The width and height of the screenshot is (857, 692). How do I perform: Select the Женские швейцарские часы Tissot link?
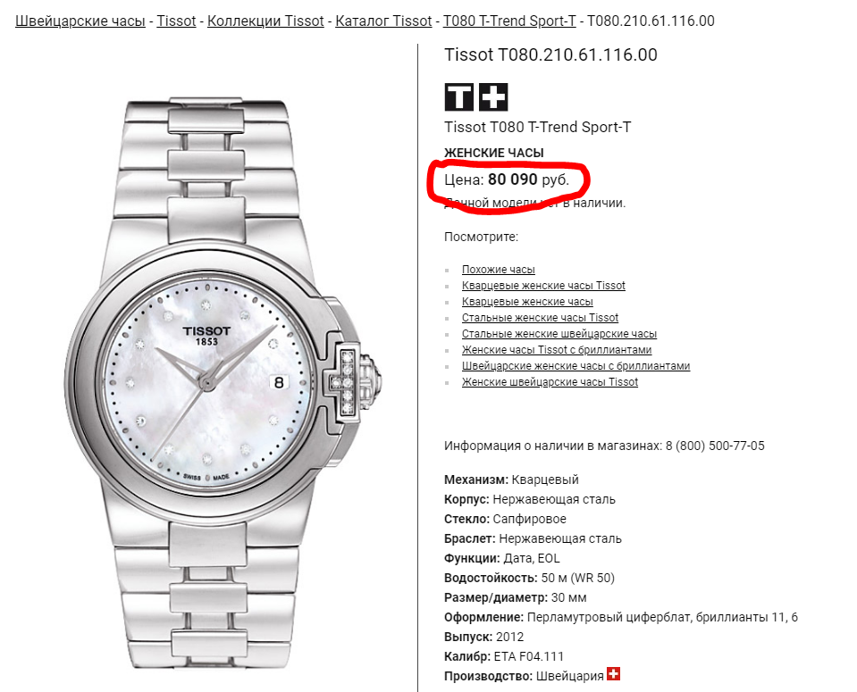550,382
